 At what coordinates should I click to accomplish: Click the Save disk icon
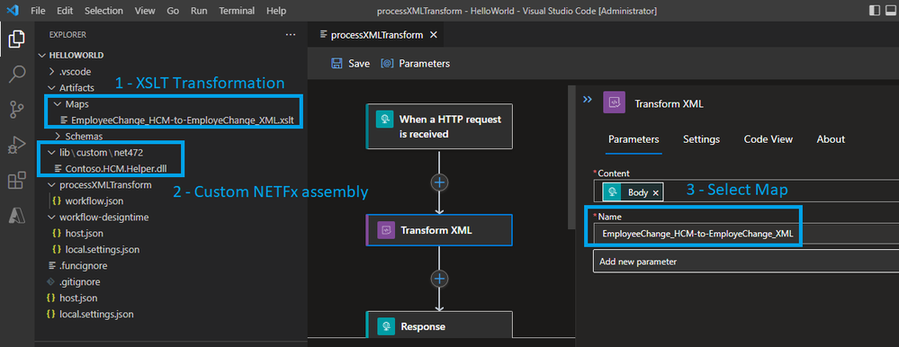[x=337, y=64]
